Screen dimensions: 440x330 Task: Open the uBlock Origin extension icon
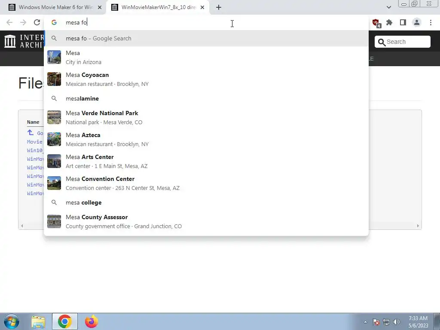(x=376, y=23)
